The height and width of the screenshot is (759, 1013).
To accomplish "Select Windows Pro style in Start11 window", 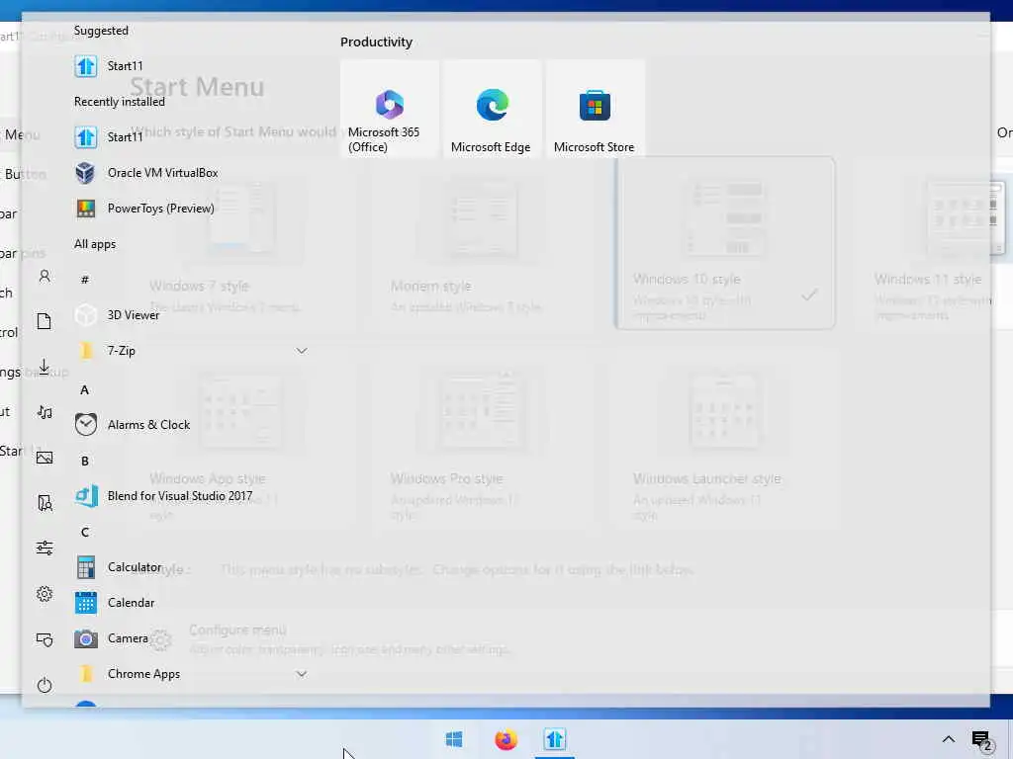I will (x=483, y=442).
